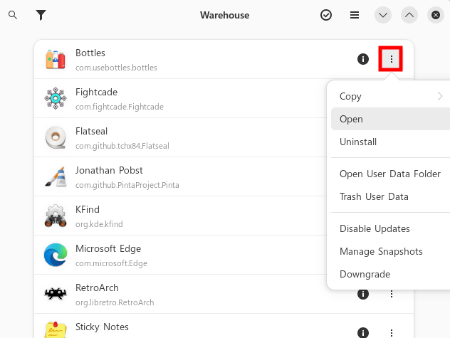
Task: Click the RetroArch app icon
Action: [56, 294]
